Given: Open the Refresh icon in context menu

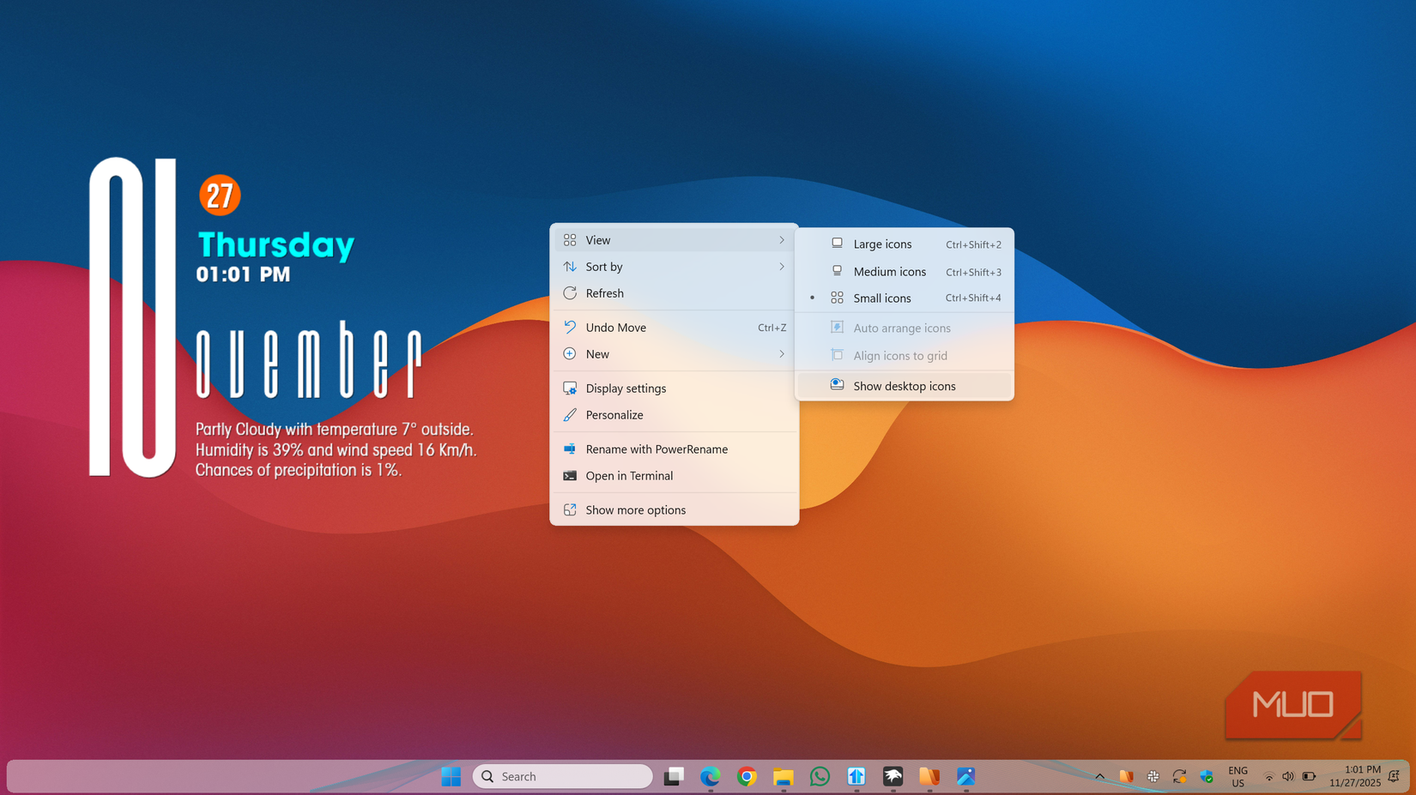Looking at the screenshot, I should pos(571,293).
